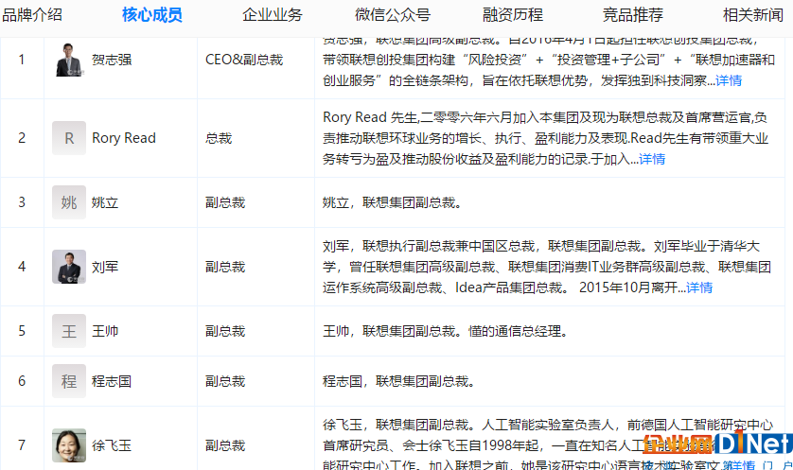Screen dimensions: 793x470
Task: Open 程志国's member name
Action: pos(112,381)
